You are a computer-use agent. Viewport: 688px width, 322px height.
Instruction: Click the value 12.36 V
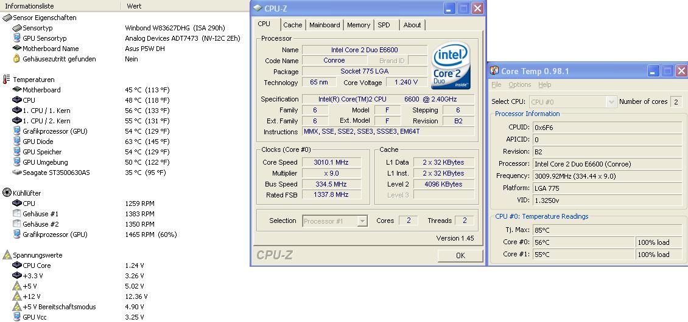tap(136, 296)
